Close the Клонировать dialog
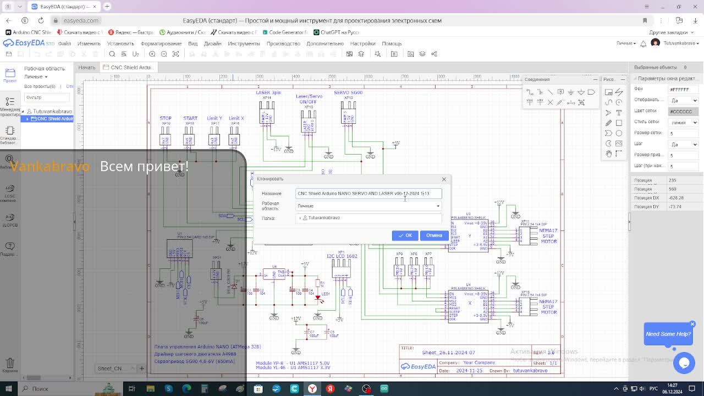 point(444,179)
